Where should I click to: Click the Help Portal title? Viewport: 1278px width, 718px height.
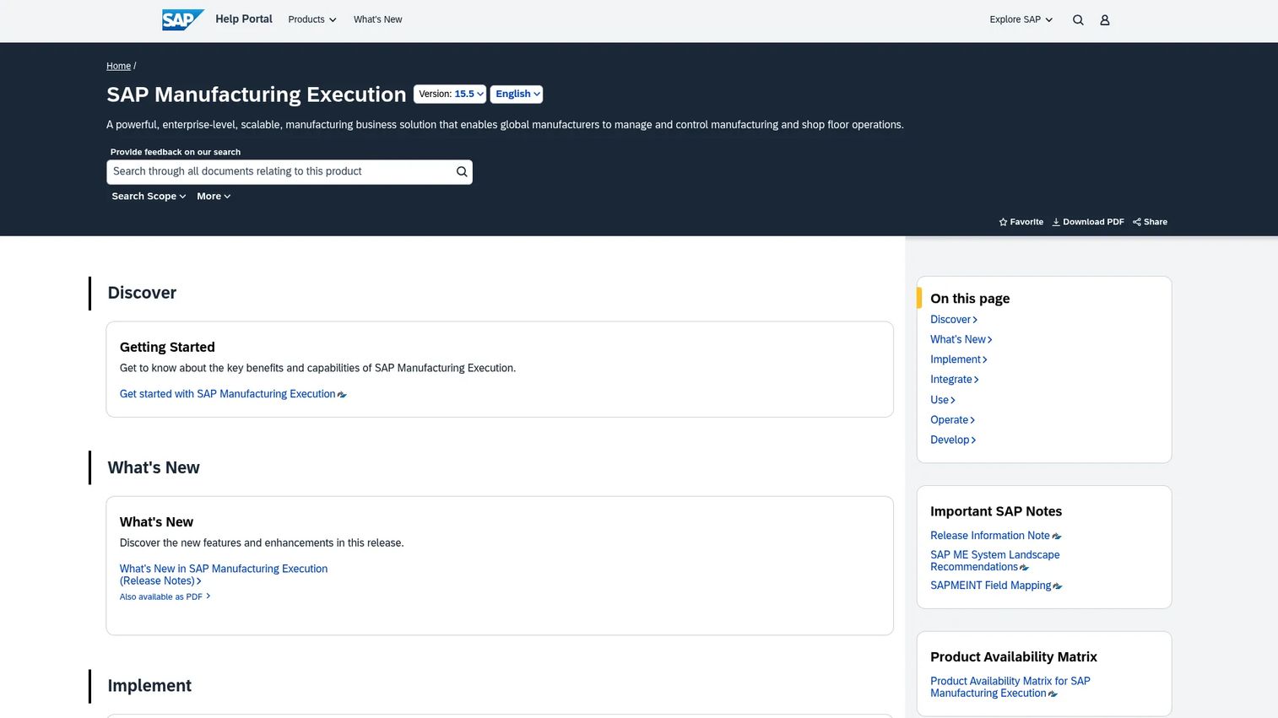[244, 19]
